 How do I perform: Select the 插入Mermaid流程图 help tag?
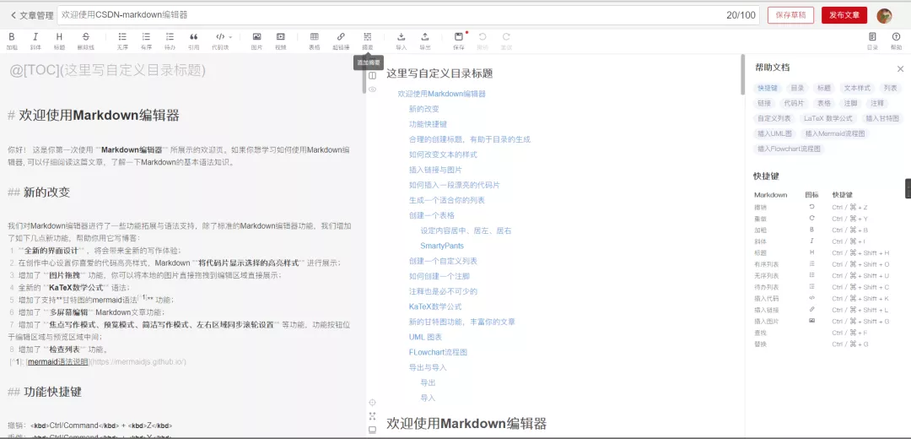coord(835,133)
